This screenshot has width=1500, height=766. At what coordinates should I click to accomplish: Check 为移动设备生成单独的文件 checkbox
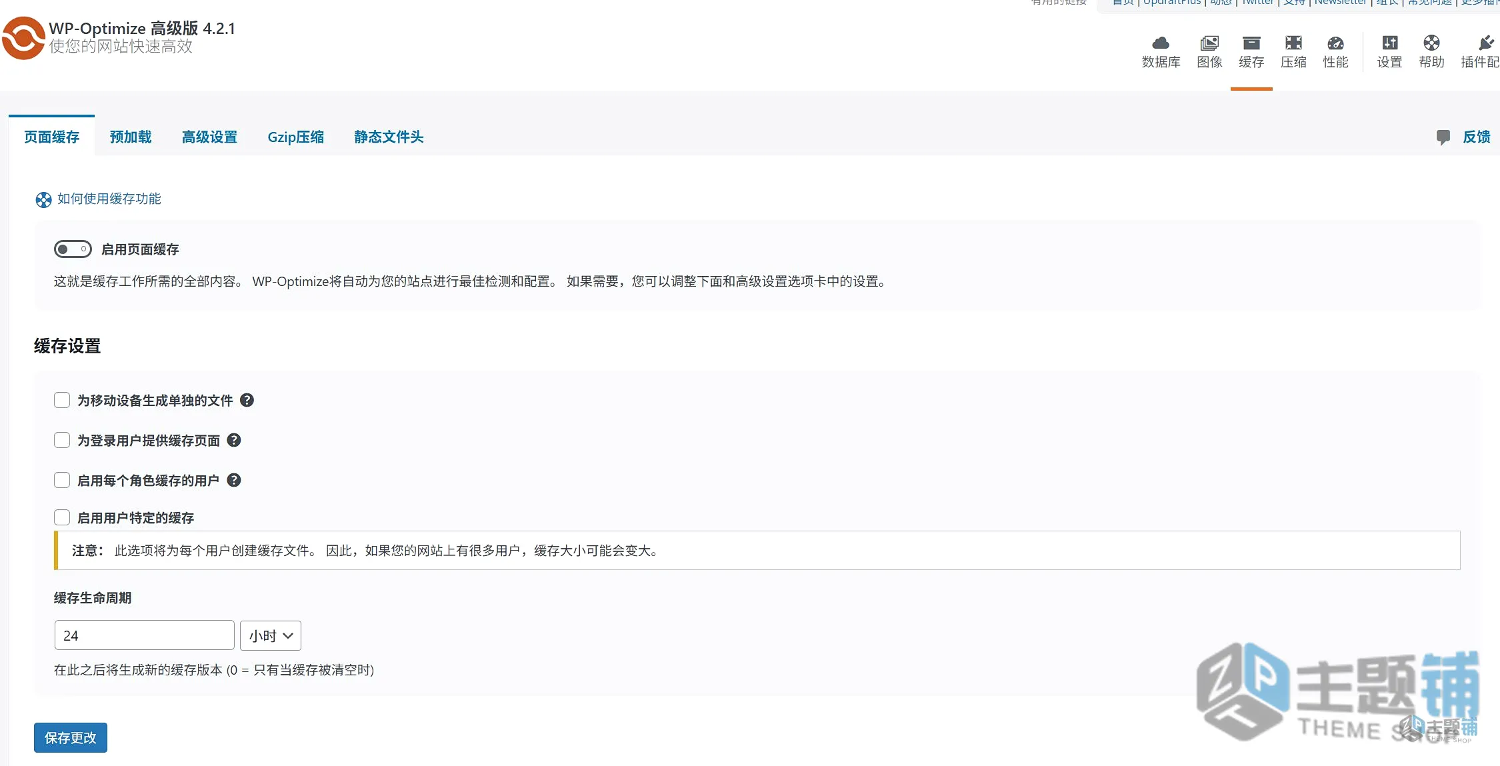62,400
